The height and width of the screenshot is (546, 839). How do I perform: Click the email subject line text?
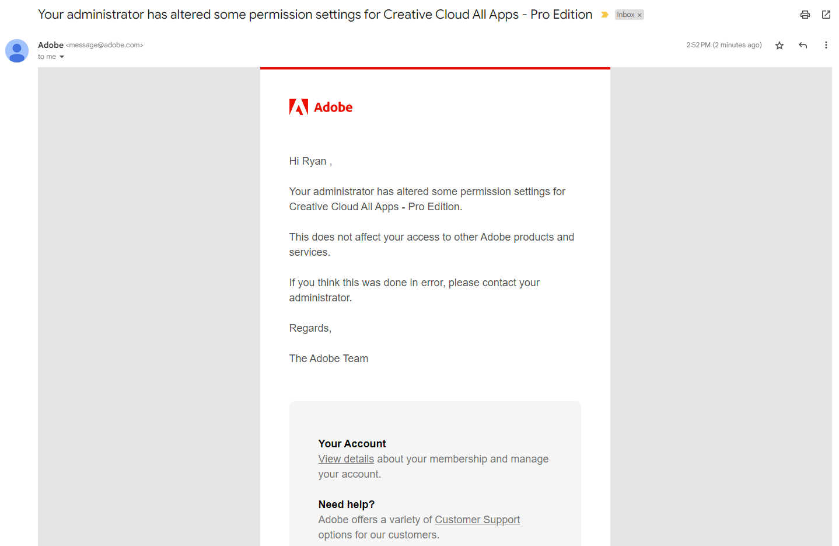point(315,15)
